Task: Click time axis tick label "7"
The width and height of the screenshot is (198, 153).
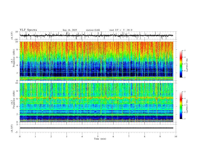Action: (x=129, y=136)
